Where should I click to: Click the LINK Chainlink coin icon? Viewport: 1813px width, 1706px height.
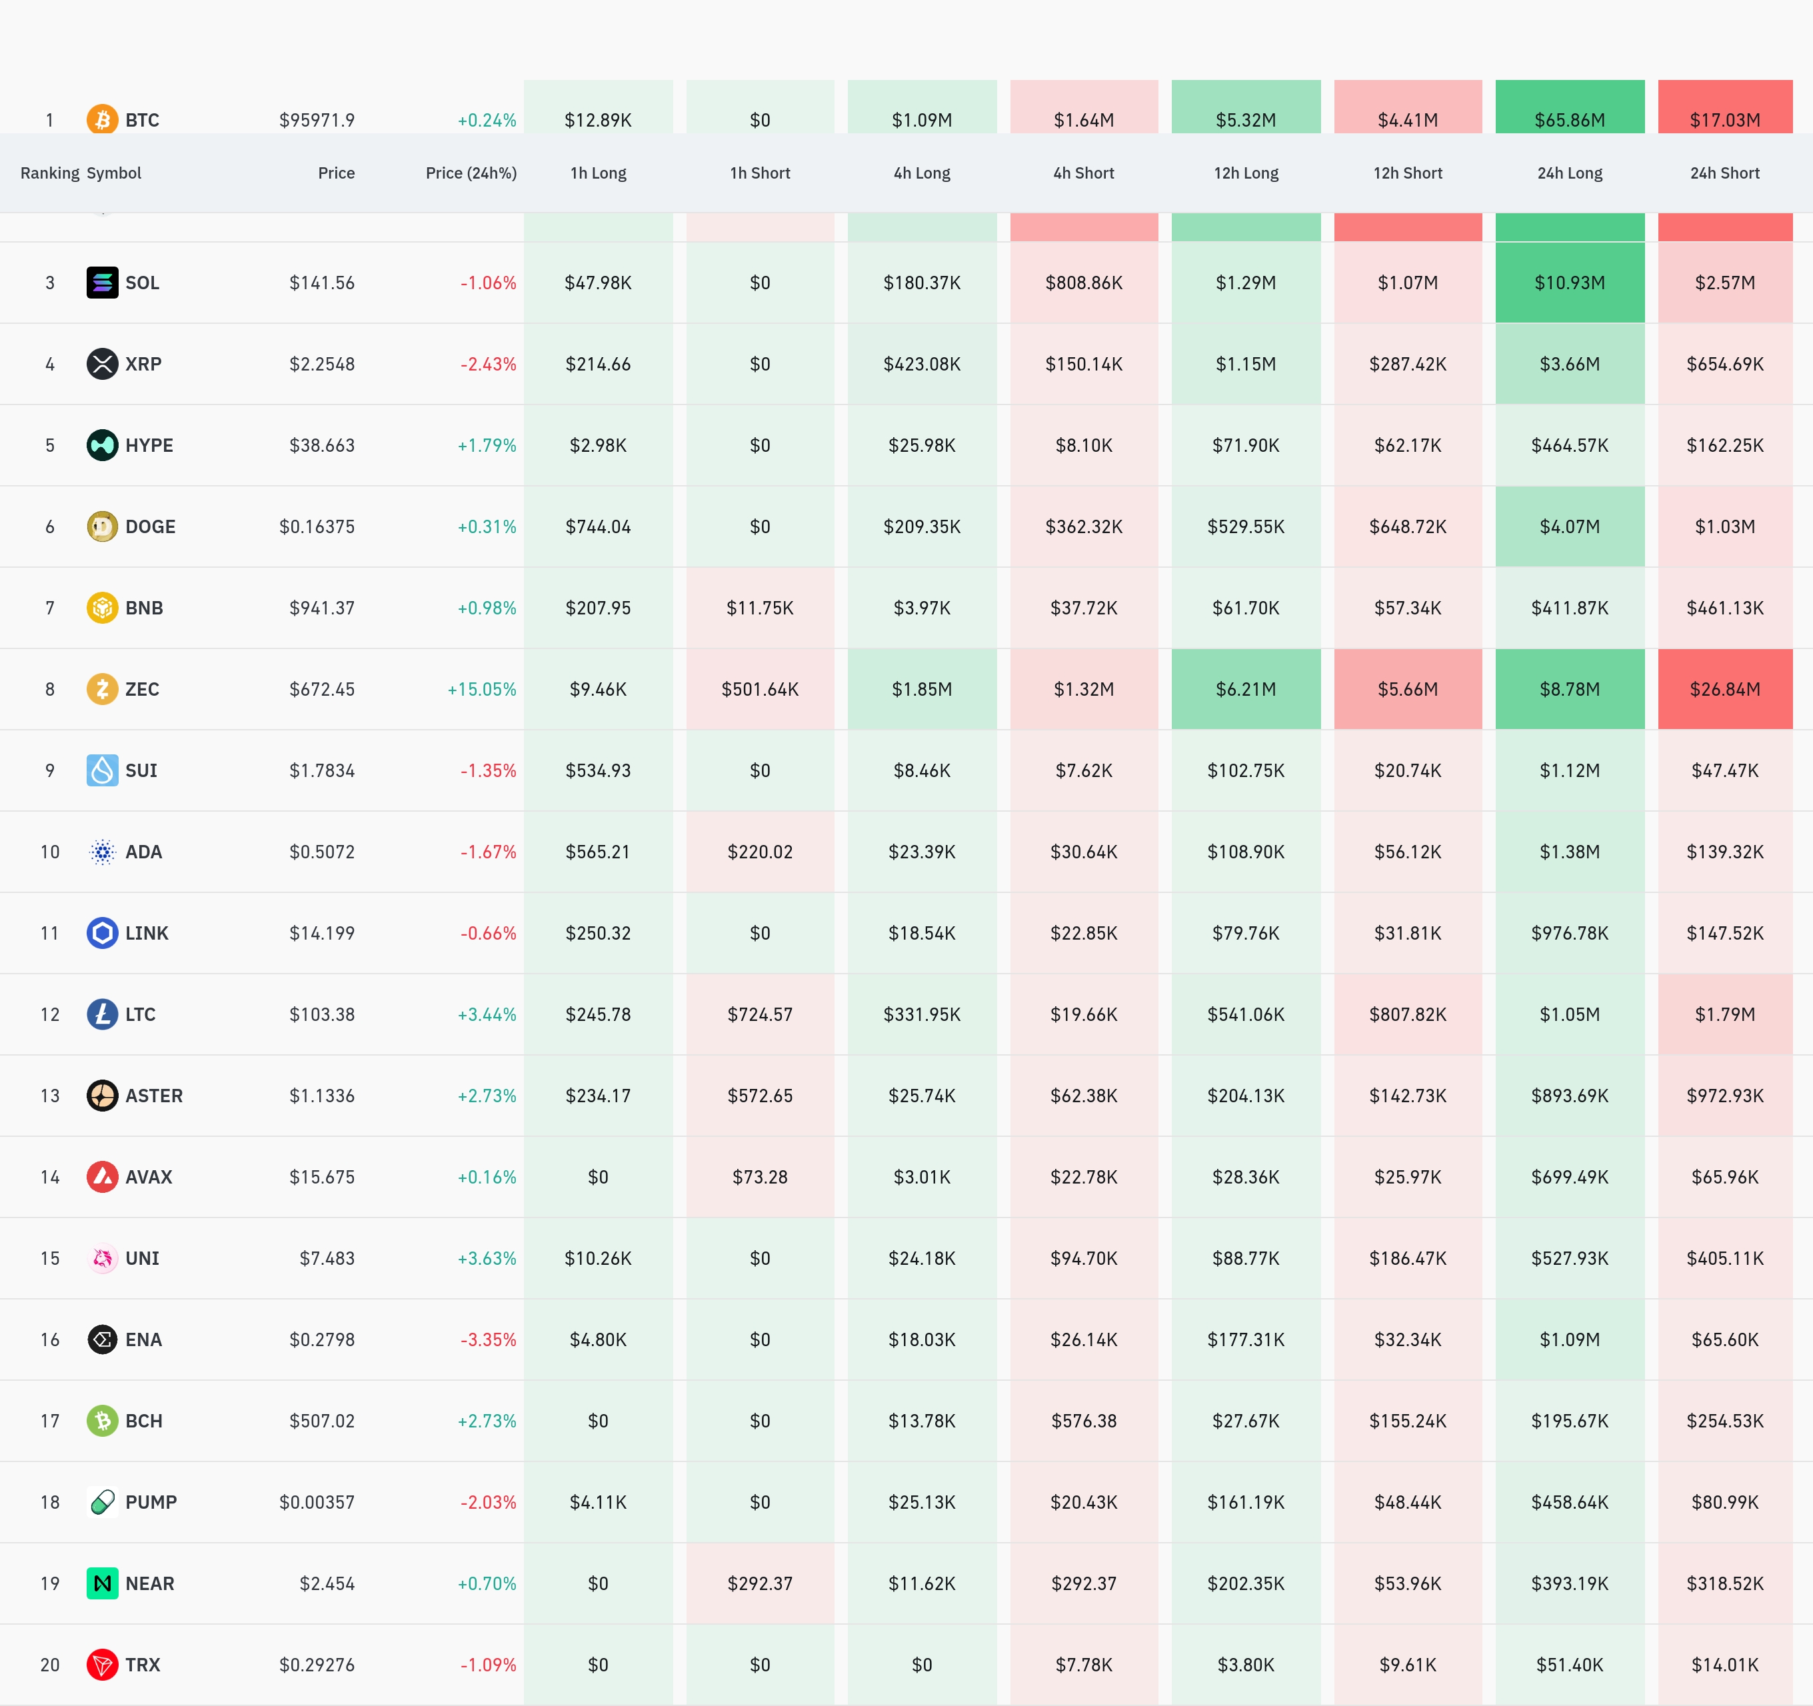click(x=102, y=933)
